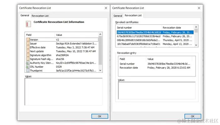Switch to General tab in right dialog

tap(118, 16)
